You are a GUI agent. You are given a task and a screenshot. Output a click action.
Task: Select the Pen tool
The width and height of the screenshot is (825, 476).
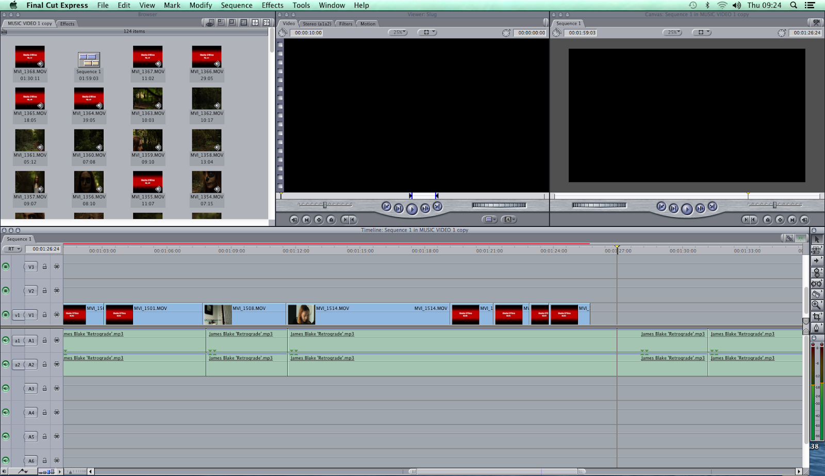coord(817,327)
